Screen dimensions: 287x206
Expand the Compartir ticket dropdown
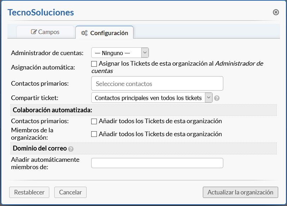(151, 98)
